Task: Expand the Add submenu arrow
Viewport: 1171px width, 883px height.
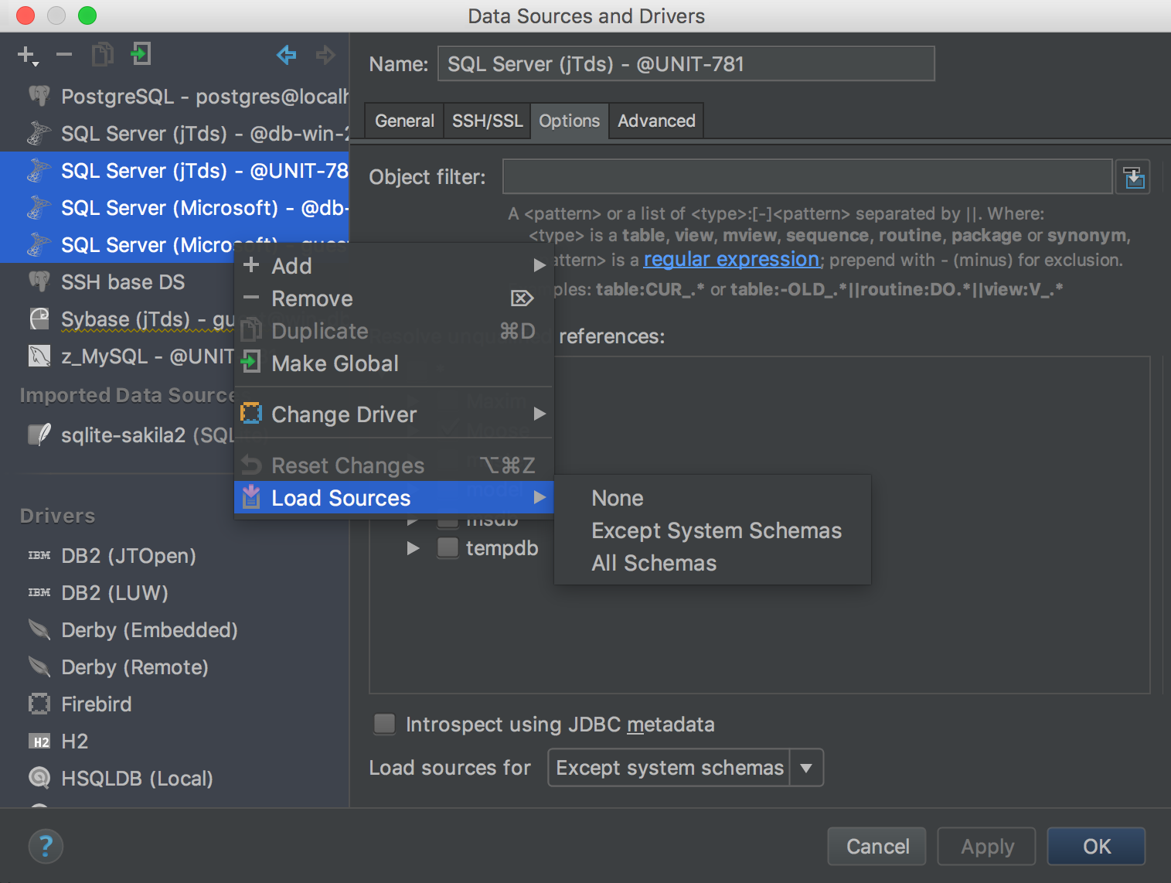Action: point(540,266)
